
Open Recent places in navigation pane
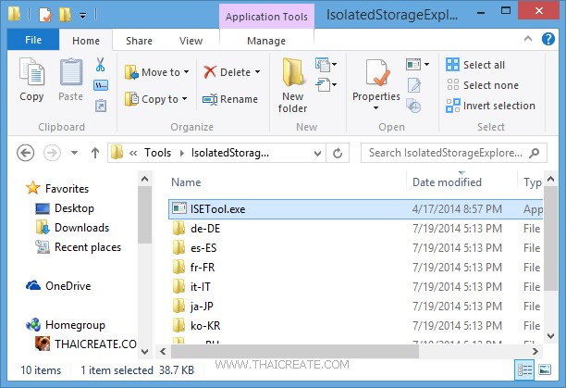(x=79, y=247)
